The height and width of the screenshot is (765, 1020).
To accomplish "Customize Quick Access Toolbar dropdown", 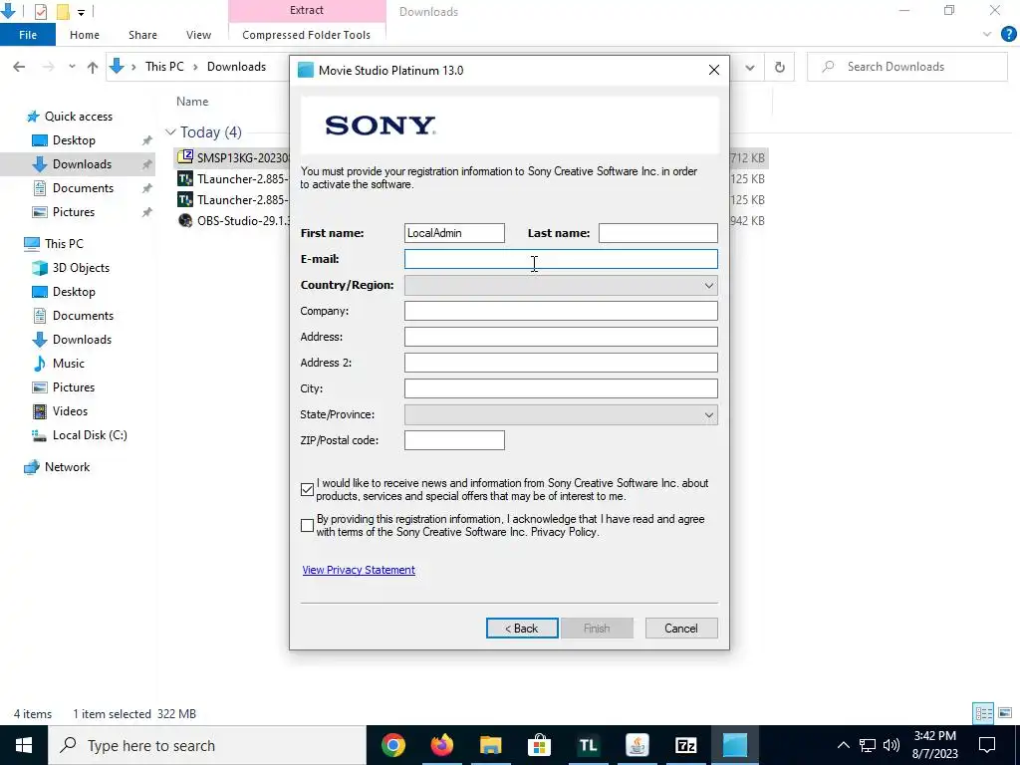I will coord(82,12).
